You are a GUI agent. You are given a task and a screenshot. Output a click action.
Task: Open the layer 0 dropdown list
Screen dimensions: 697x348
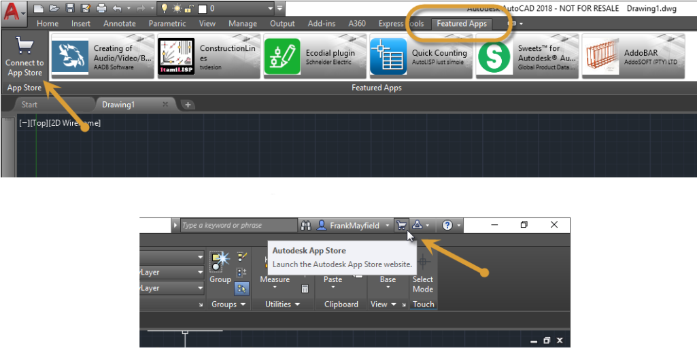pyautogui.click(x=270, y=8)
